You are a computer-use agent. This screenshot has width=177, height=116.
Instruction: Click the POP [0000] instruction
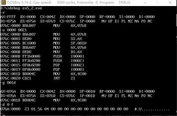click(68, 69)
